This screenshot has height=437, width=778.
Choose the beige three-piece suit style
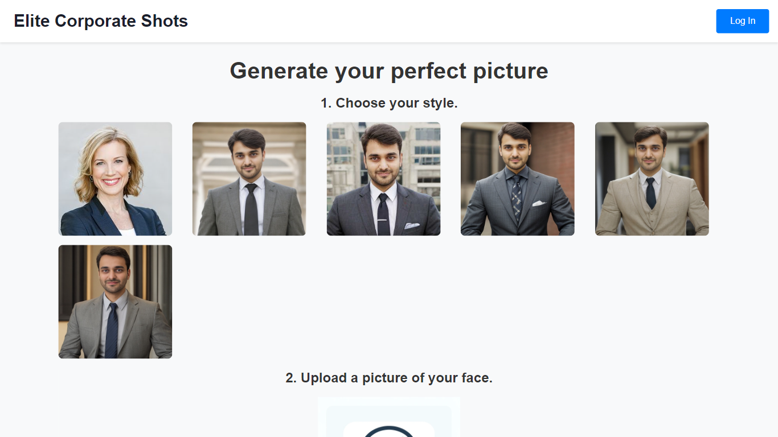652,179
